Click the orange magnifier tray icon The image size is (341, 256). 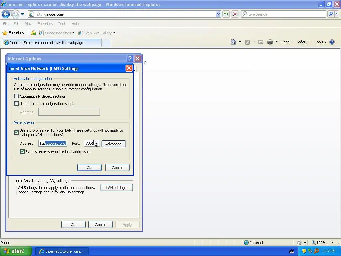[317, 251]
